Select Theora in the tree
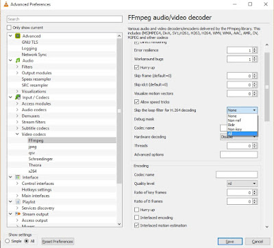The width and height of the screenshot is (274, 248). click(35, 165)
